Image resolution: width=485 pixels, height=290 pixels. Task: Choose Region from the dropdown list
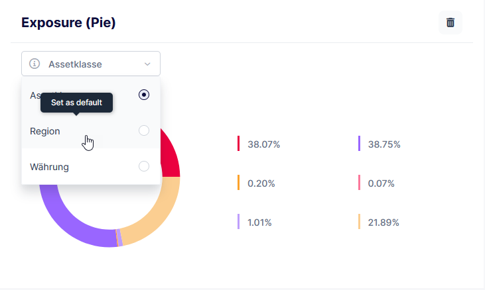(x=45, y=131)
